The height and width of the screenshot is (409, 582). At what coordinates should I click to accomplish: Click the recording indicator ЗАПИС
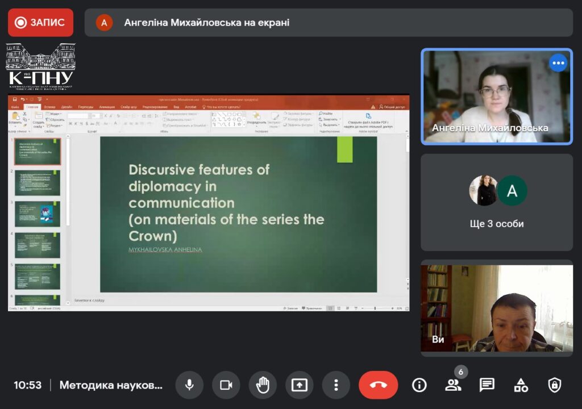tap(40, 23)
